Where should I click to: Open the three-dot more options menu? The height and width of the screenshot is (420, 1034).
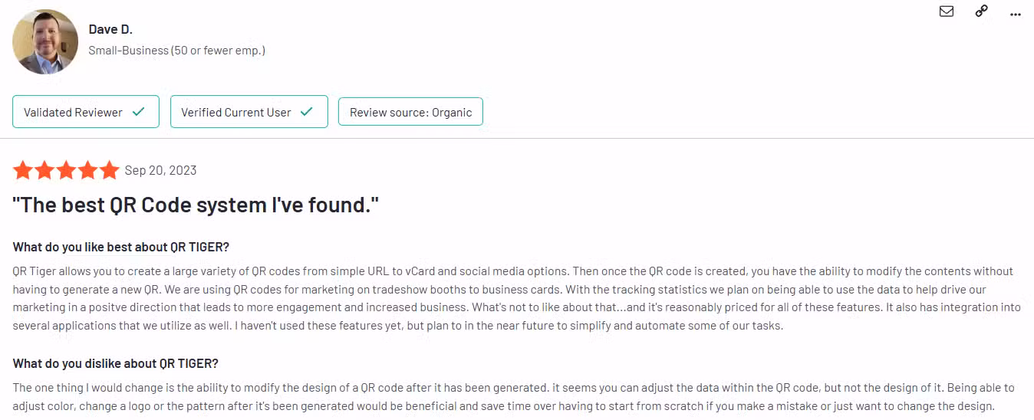[1016, 14]
